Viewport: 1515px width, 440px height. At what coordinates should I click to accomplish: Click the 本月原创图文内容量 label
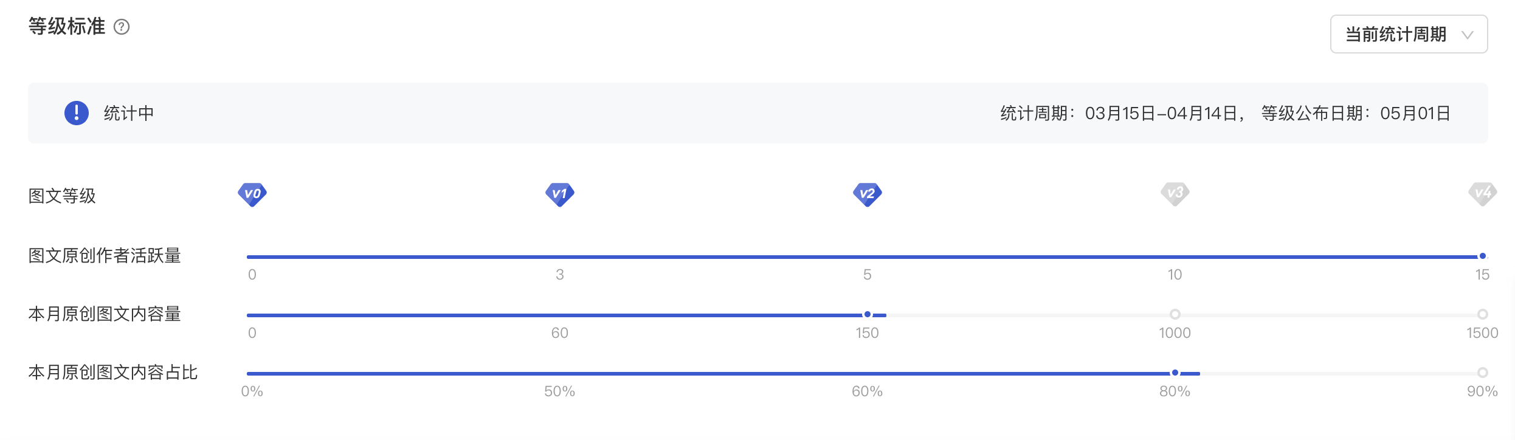[x=105, y=314]
